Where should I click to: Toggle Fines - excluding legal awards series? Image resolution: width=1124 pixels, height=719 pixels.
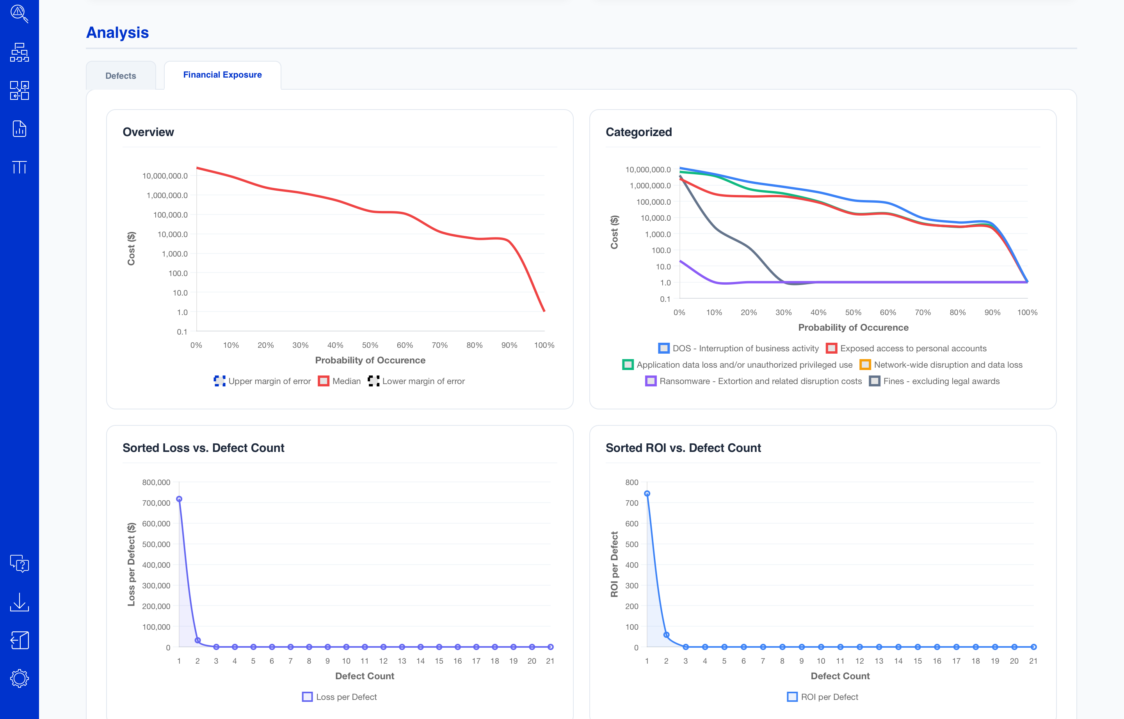coord(934,381)
